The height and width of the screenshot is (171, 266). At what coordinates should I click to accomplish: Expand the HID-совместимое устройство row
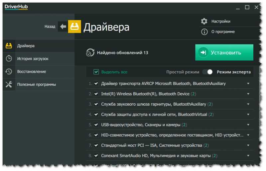(248, 135)
